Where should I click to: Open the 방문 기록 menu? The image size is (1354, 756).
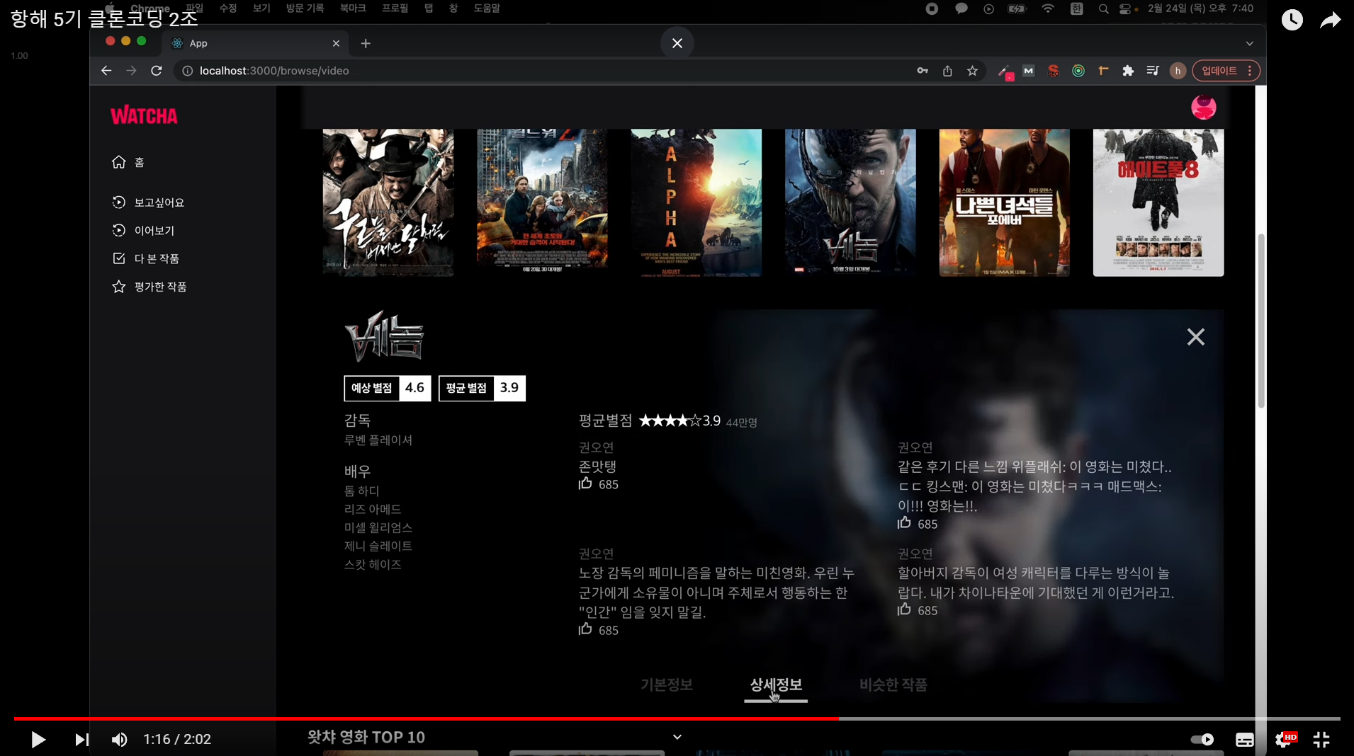click(x=305, y=8)
